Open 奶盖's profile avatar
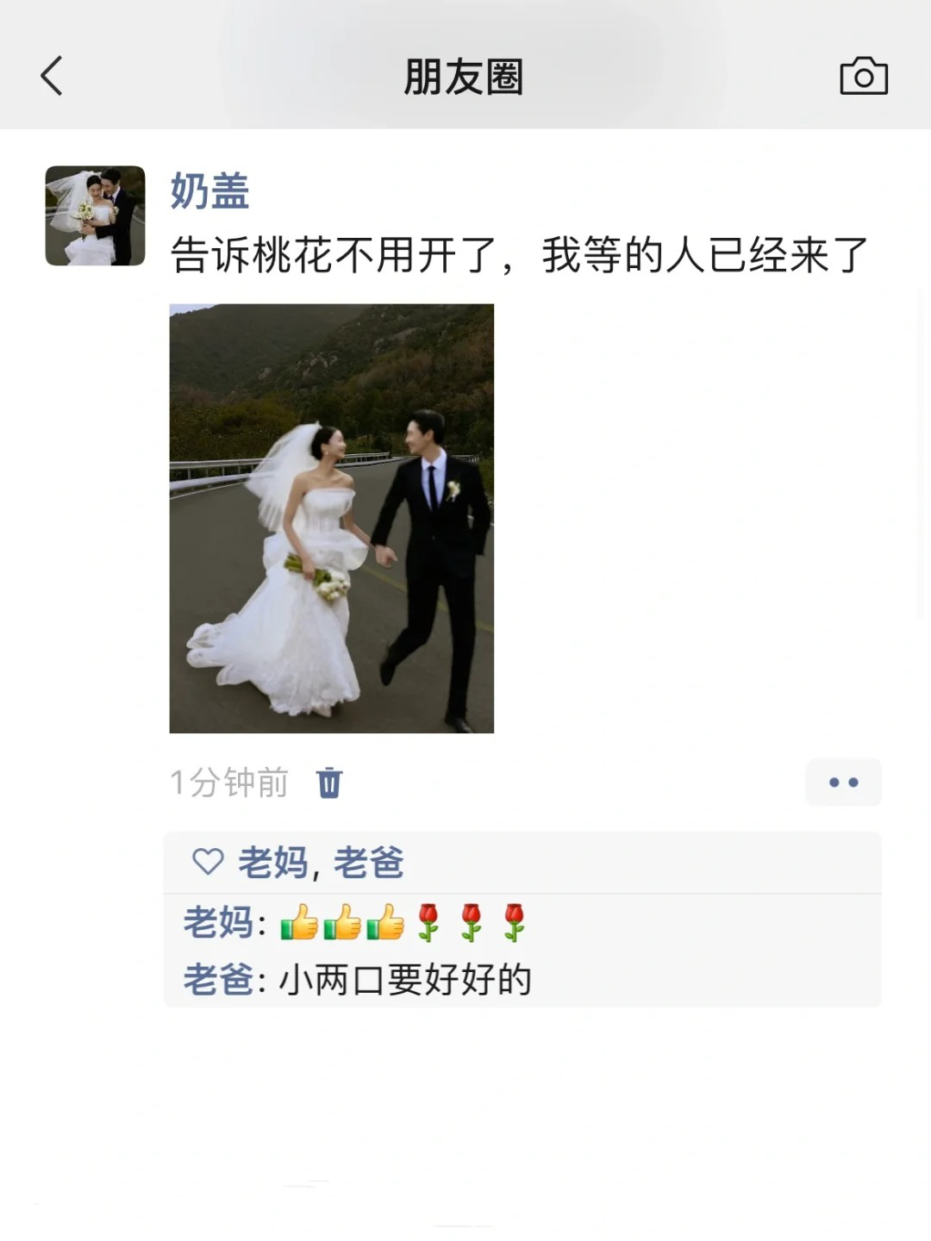931x1241 pixels. (95, 215)
